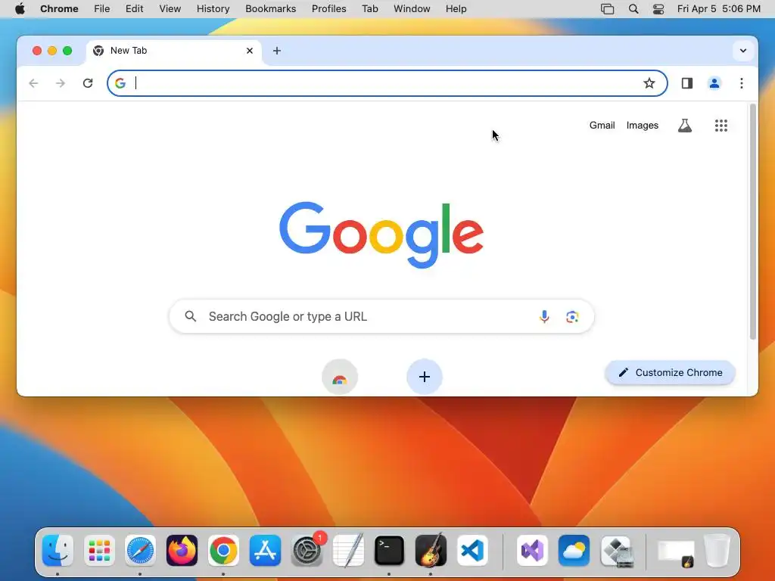This screenshot has width=775, height=581.
Task: Click the browser back arrow
Action: [x=33, y=83]
